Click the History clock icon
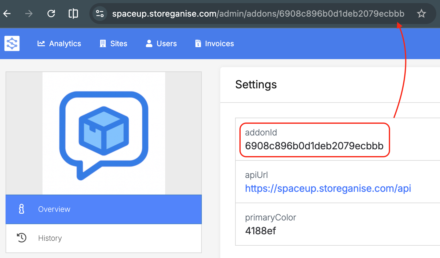The image size is (440, 258). pos(22,238)
